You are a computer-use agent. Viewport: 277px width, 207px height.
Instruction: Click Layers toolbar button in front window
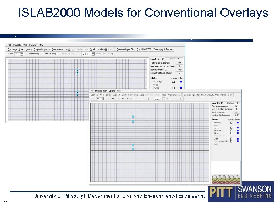pos(108,95)
